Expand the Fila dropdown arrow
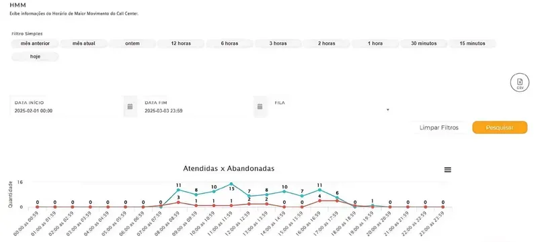Image resolution: width=538 pixels, height=242 pixels. pyautogui.click(x=388, y=110)
